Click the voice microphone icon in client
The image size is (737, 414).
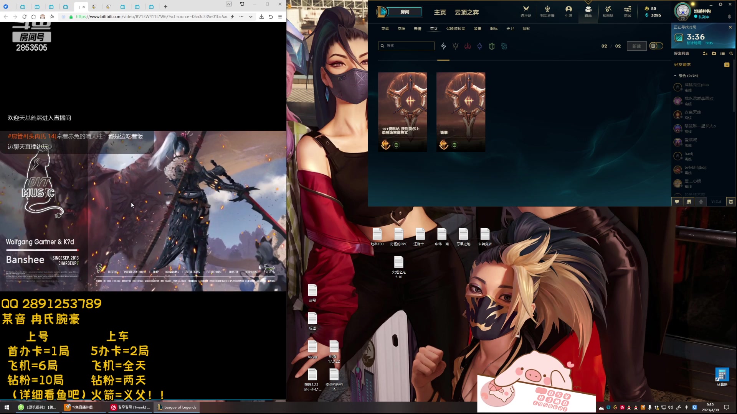(x=701, y=202)
